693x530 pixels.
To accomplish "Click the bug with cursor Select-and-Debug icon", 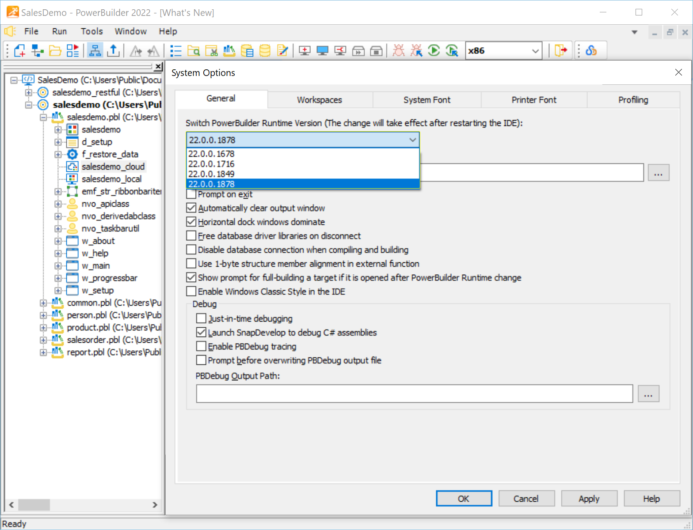I will tap(416, 51).
